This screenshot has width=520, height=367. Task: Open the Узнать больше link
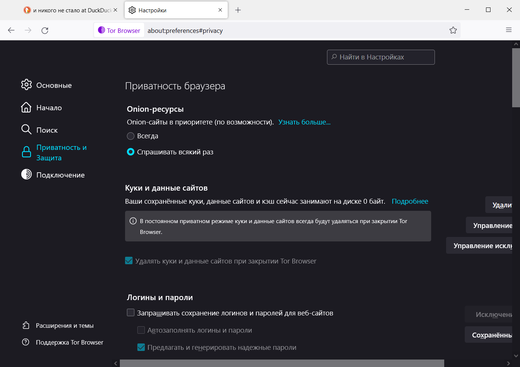(304, 122)
